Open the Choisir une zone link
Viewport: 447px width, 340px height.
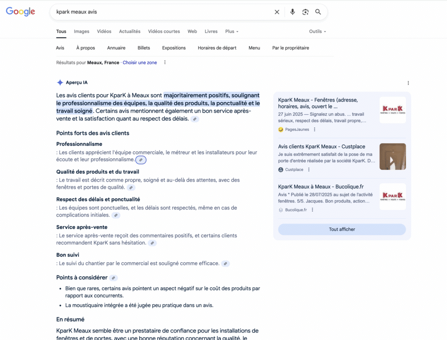click(x=140, y=62)
